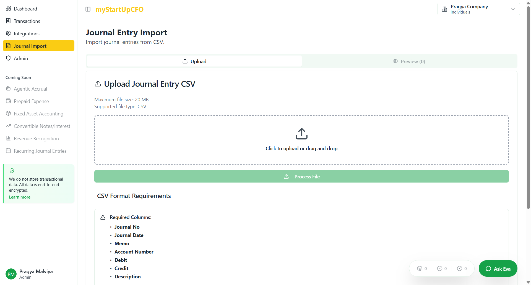Click the checkmark circle status icon
This screenshot has width=531, height=285.
tap(440, 268)
